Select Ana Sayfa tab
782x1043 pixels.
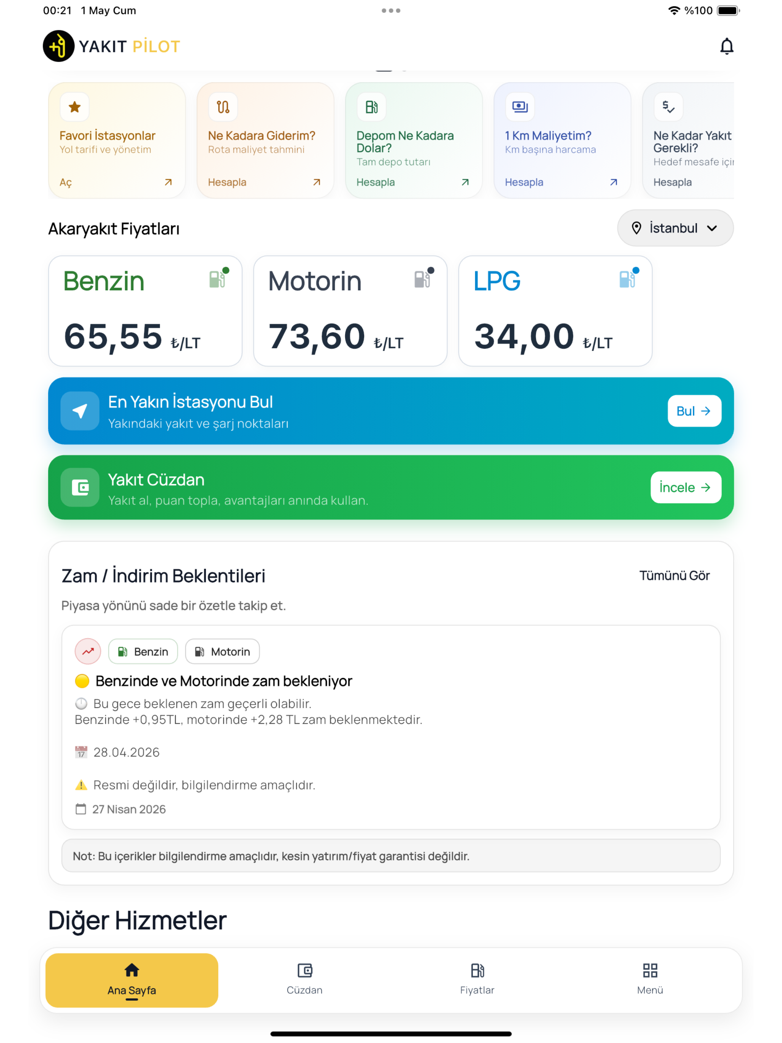(x=132, y=980)
